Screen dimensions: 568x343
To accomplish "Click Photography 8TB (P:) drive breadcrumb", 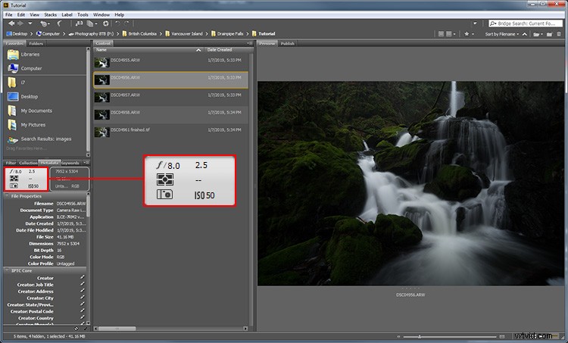I will 91,33.
